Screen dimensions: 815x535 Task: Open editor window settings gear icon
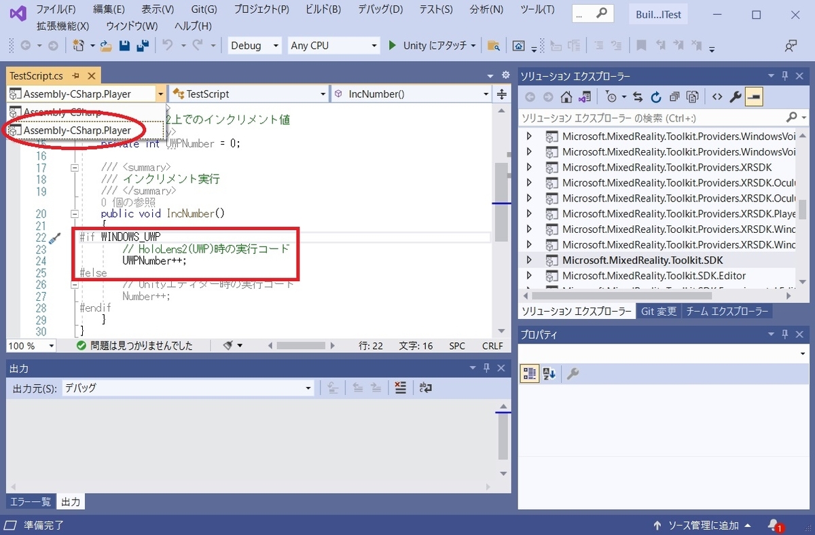tap(505, 75)
